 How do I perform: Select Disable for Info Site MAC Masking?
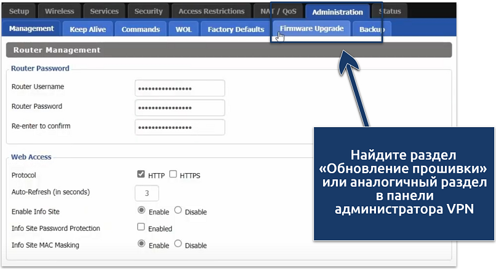[178, 244]
